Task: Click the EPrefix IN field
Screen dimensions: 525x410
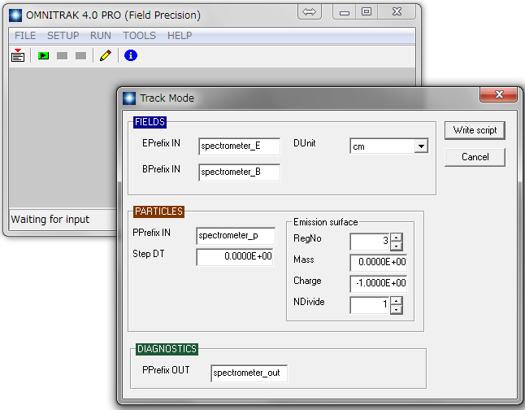Action: (x=240, y=146)
